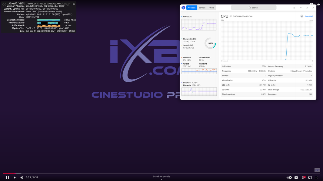Click the 19.0% memory ring gauge
The width and height of the screenshot is (323, 181).
pos(210,43)
